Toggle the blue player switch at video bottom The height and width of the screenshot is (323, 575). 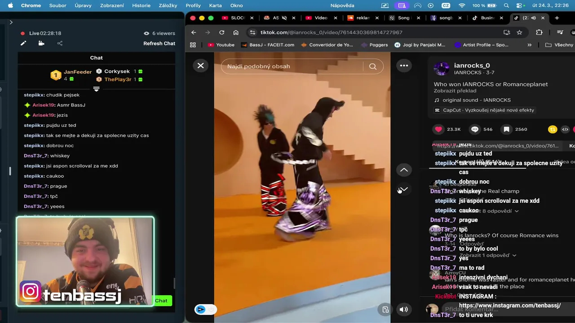[x=205, y=309]
